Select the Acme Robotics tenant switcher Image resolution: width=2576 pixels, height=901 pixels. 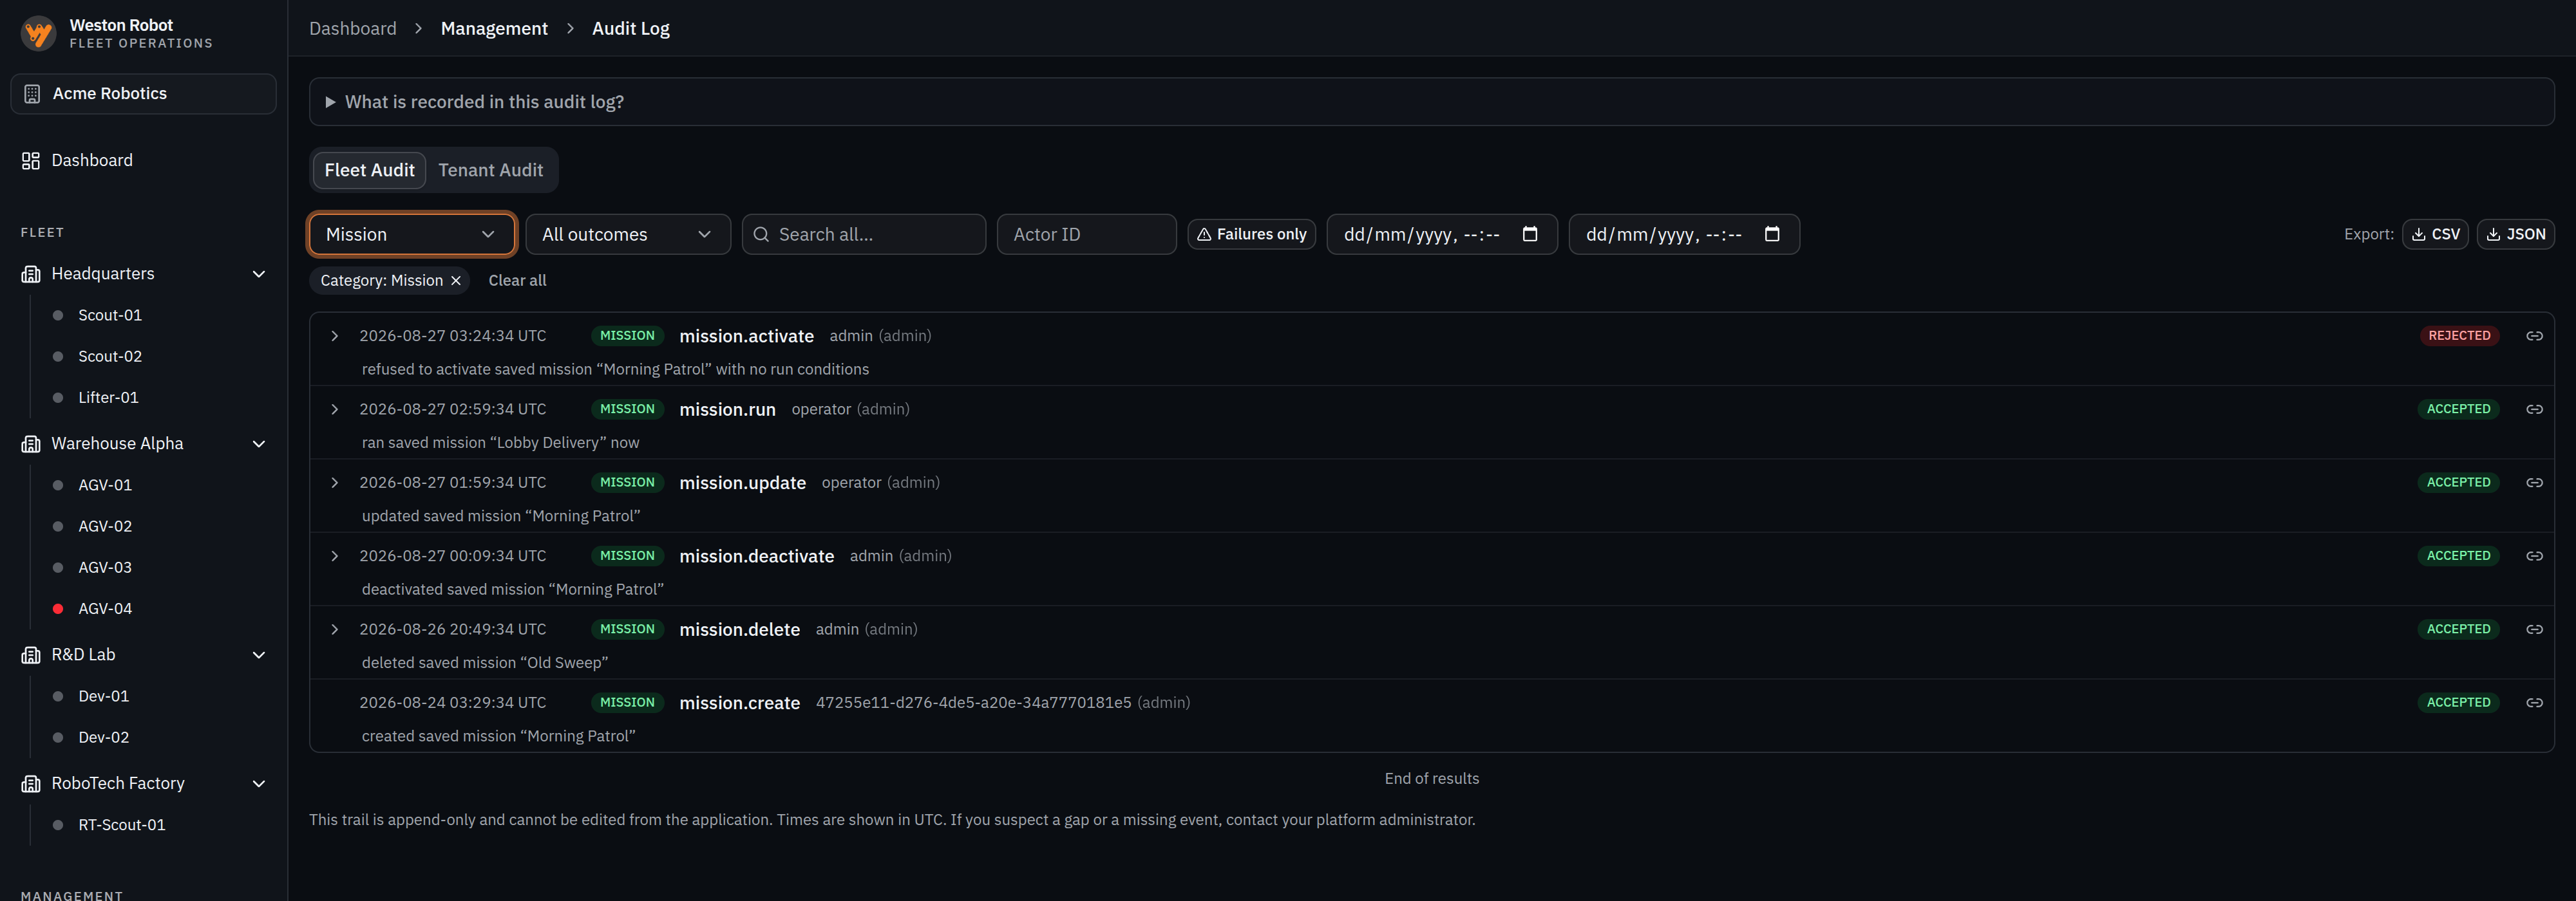pyautogui.click(x=144, y=94)
